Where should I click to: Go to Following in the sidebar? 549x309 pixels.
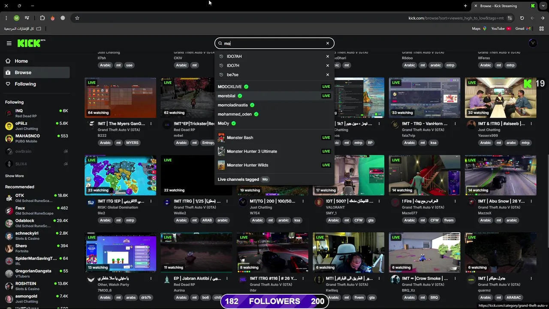click(x=36, y=84)
